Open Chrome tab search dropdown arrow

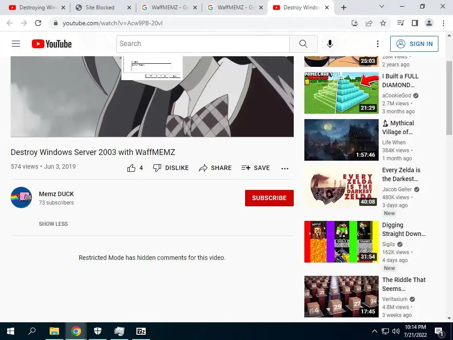point(382,6)
